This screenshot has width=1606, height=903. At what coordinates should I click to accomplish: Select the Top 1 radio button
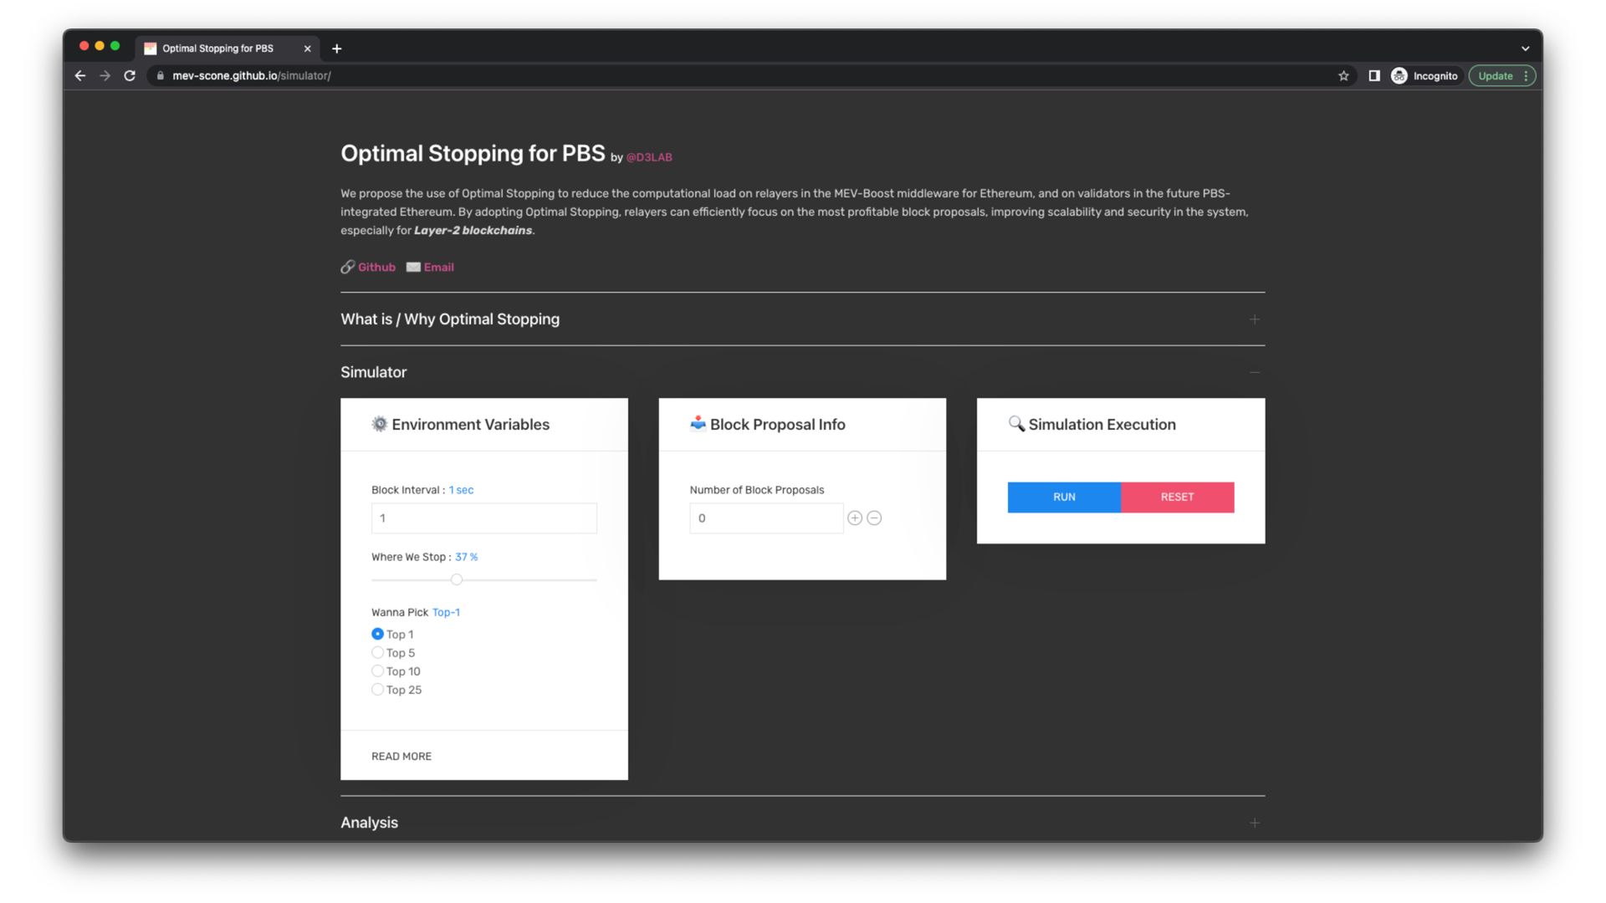377,634
